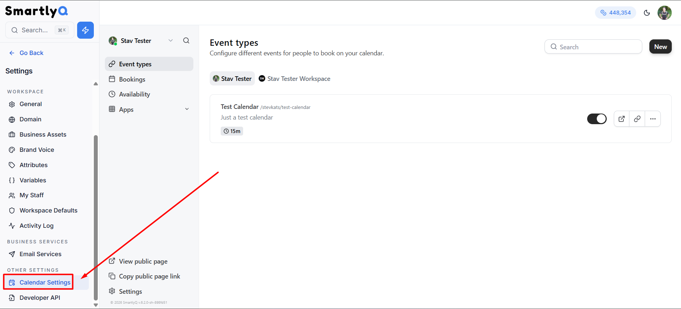Expand the Apps submenu chevron
The image size is (681, 309).
point(187,109)
